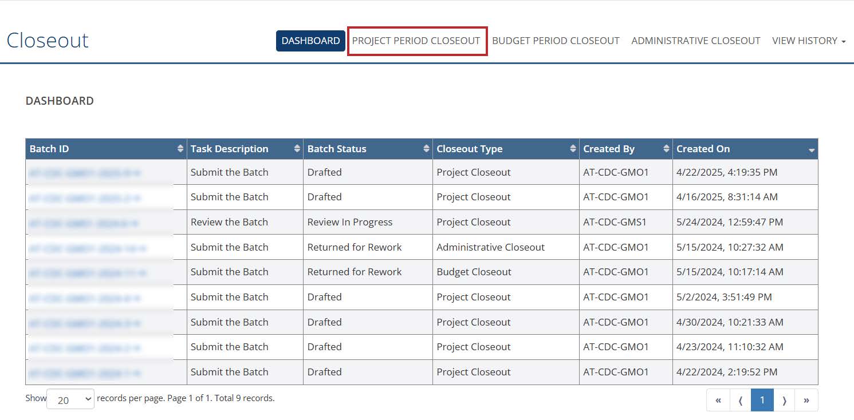854x420 pixels.
Task: Click Task Description sort arrows icon
Action: (297, 149)
